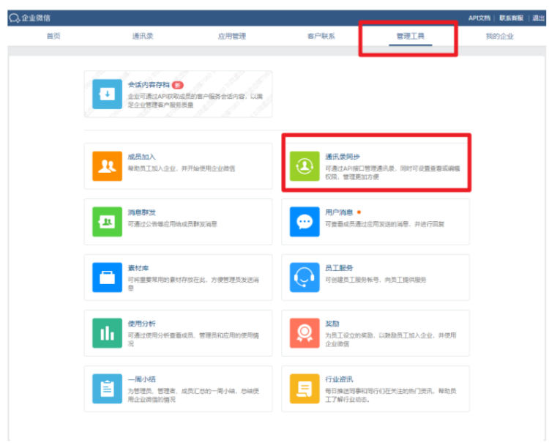Open the 通讯录 tab
This screenshot has height=443, width=549.
(x=143, y=36)
